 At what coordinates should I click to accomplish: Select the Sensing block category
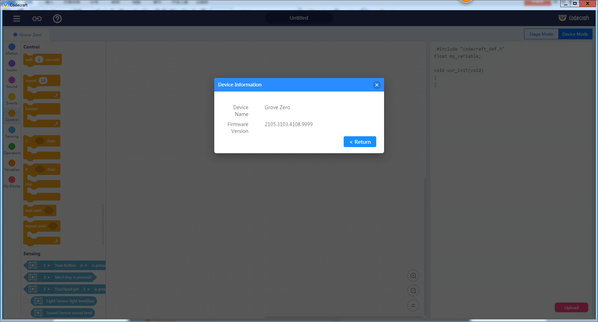pyautogui.click(x=12, y=132)
